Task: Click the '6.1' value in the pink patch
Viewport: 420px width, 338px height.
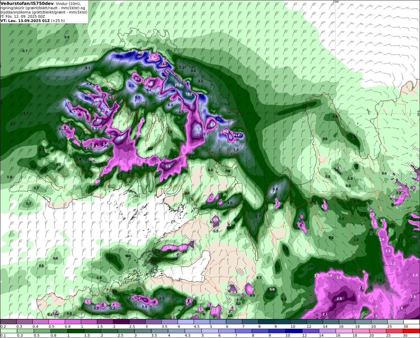Action: coord(213,124)
